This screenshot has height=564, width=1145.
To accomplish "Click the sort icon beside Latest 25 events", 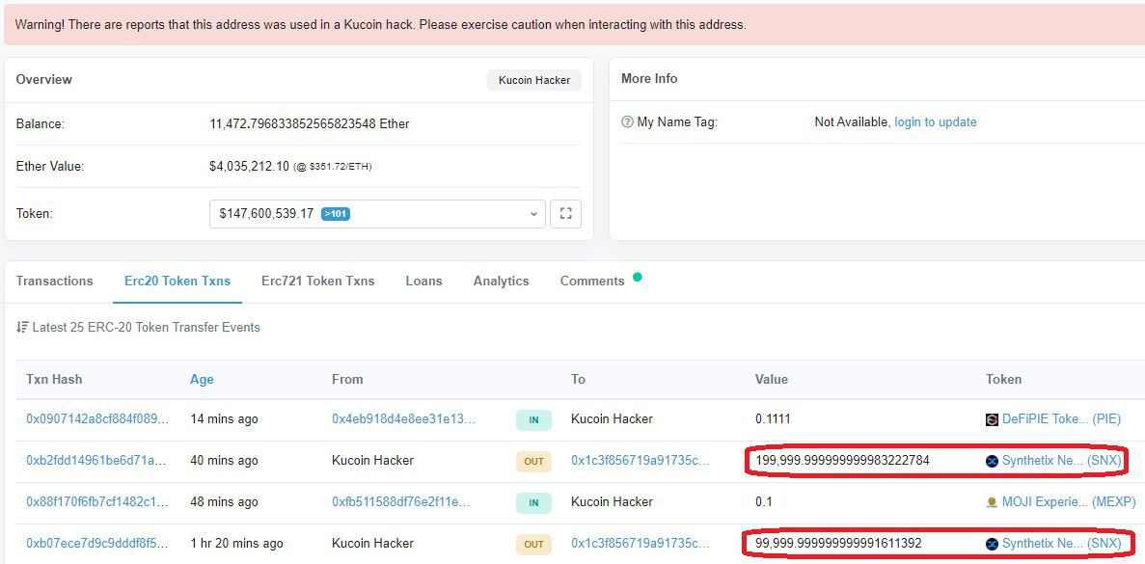I will [x=22, y=327].
